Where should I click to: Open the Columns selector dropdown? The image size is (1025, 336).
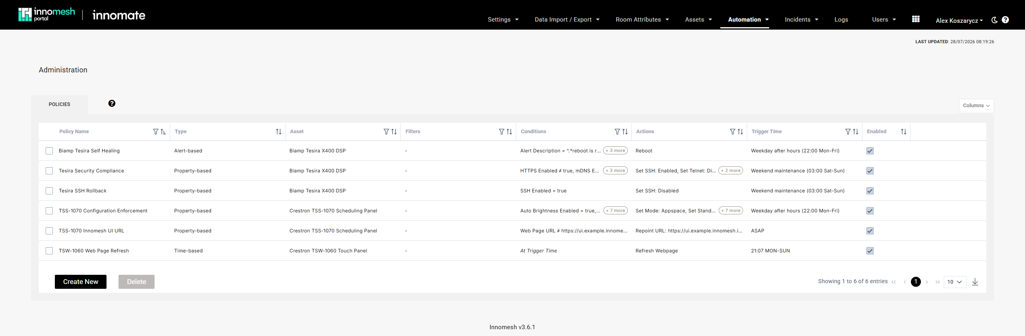(x=976, y=106)
